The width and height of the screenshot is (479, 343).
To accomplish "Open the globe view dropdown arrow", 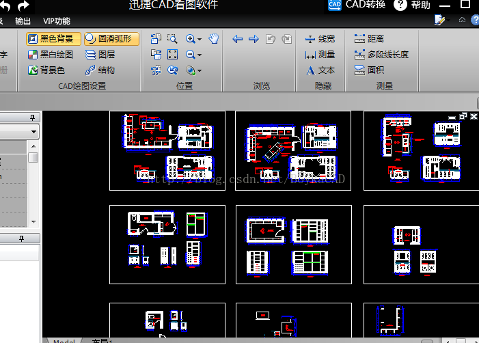I will click(x=200, y=71).
